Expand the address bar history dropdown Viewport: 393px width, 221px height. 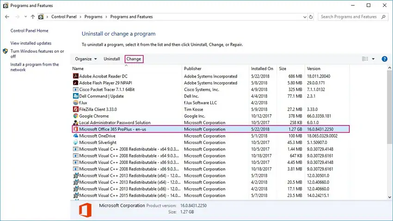[305, 17]
